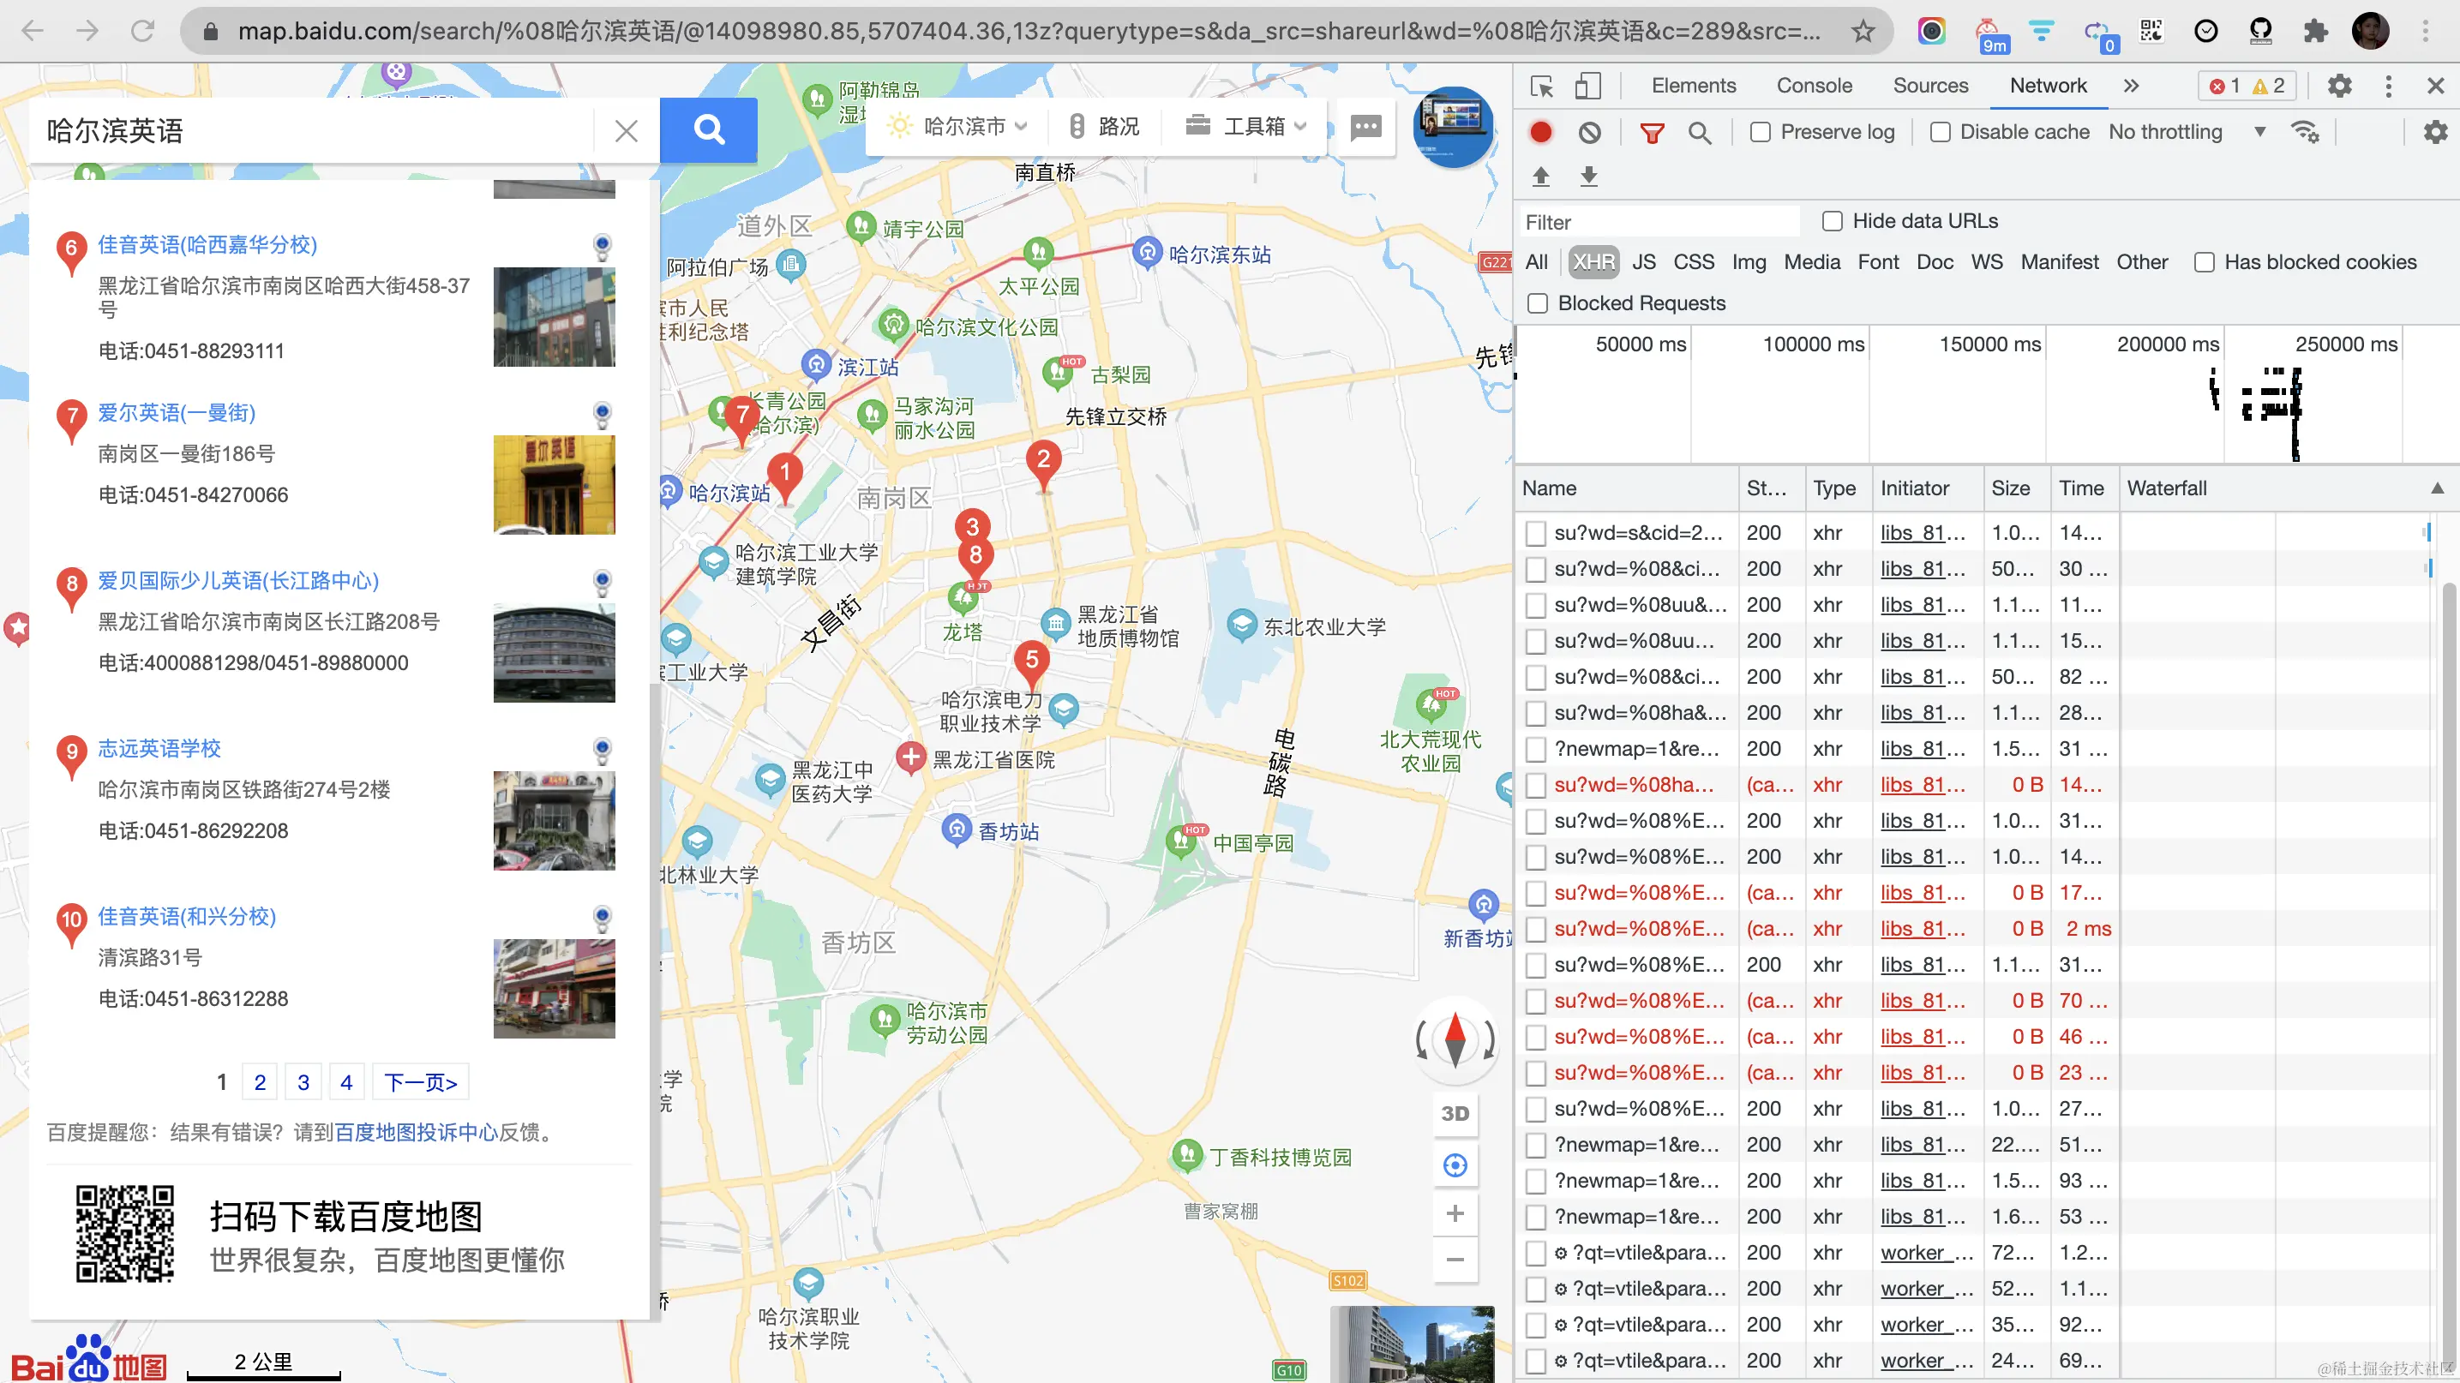Select the inspect element cursor tool
Image resolution: width=2460 pixels, height=1383 pixels.
pyautogui.click(x=1541, y=86)
